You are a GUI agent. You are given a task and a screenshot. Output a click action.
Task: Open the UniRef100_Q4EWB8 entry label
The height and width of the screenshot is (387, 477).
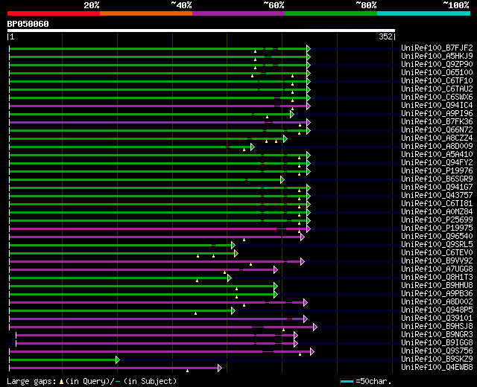click(437, 368)
